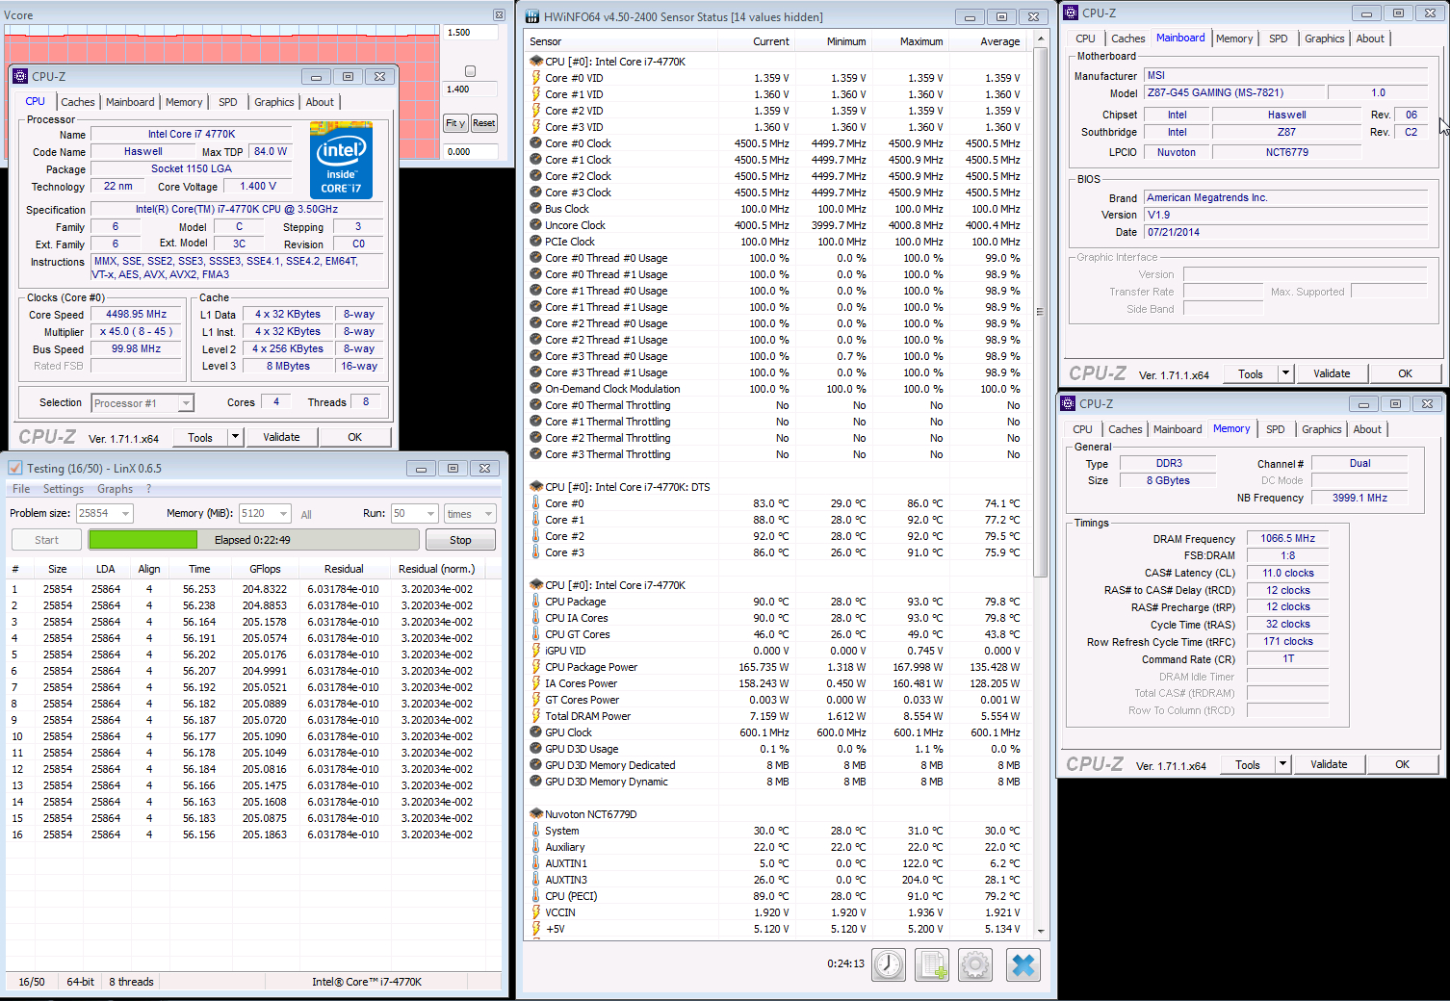Click the 1.500 upper limit field in Vcore window

point(472,33)
